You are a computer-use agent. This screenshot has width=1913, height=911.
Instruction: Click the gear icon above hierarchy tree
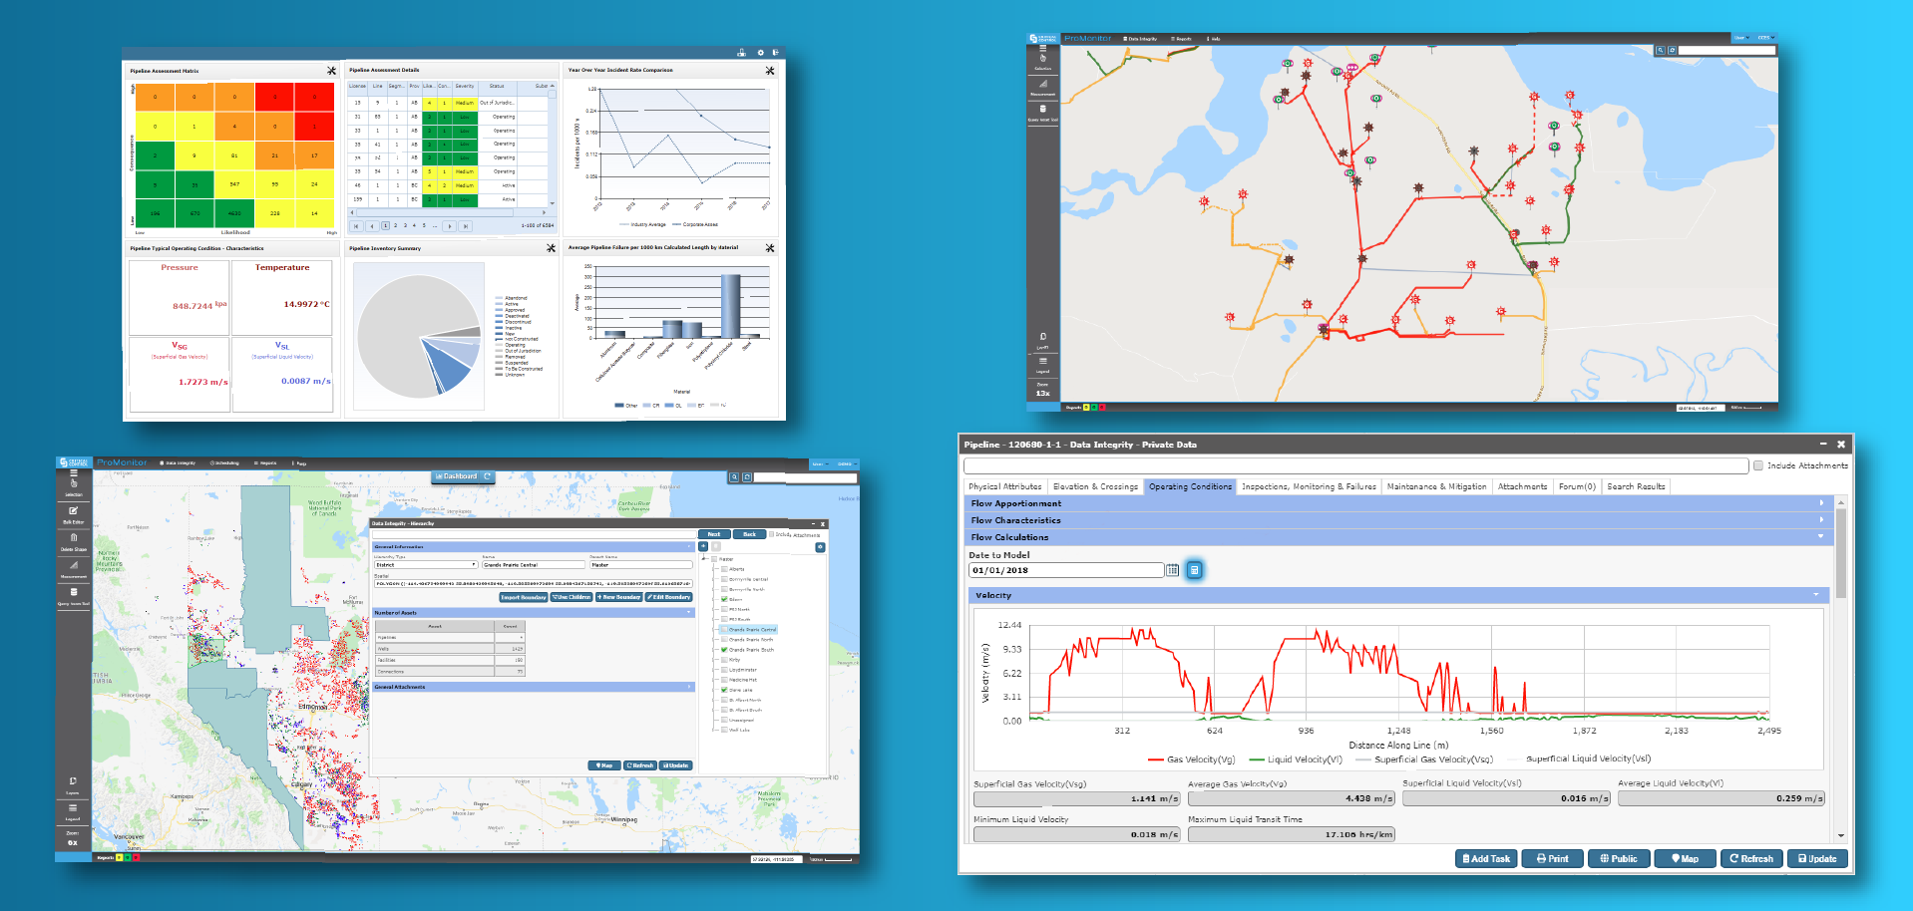820,546
